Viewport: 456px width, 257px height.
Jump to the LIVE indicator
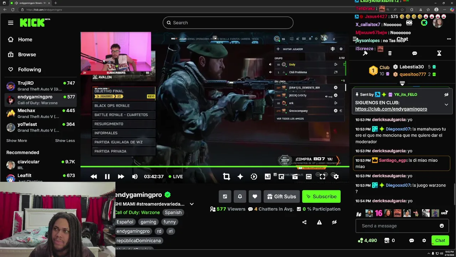click(176, 177)
